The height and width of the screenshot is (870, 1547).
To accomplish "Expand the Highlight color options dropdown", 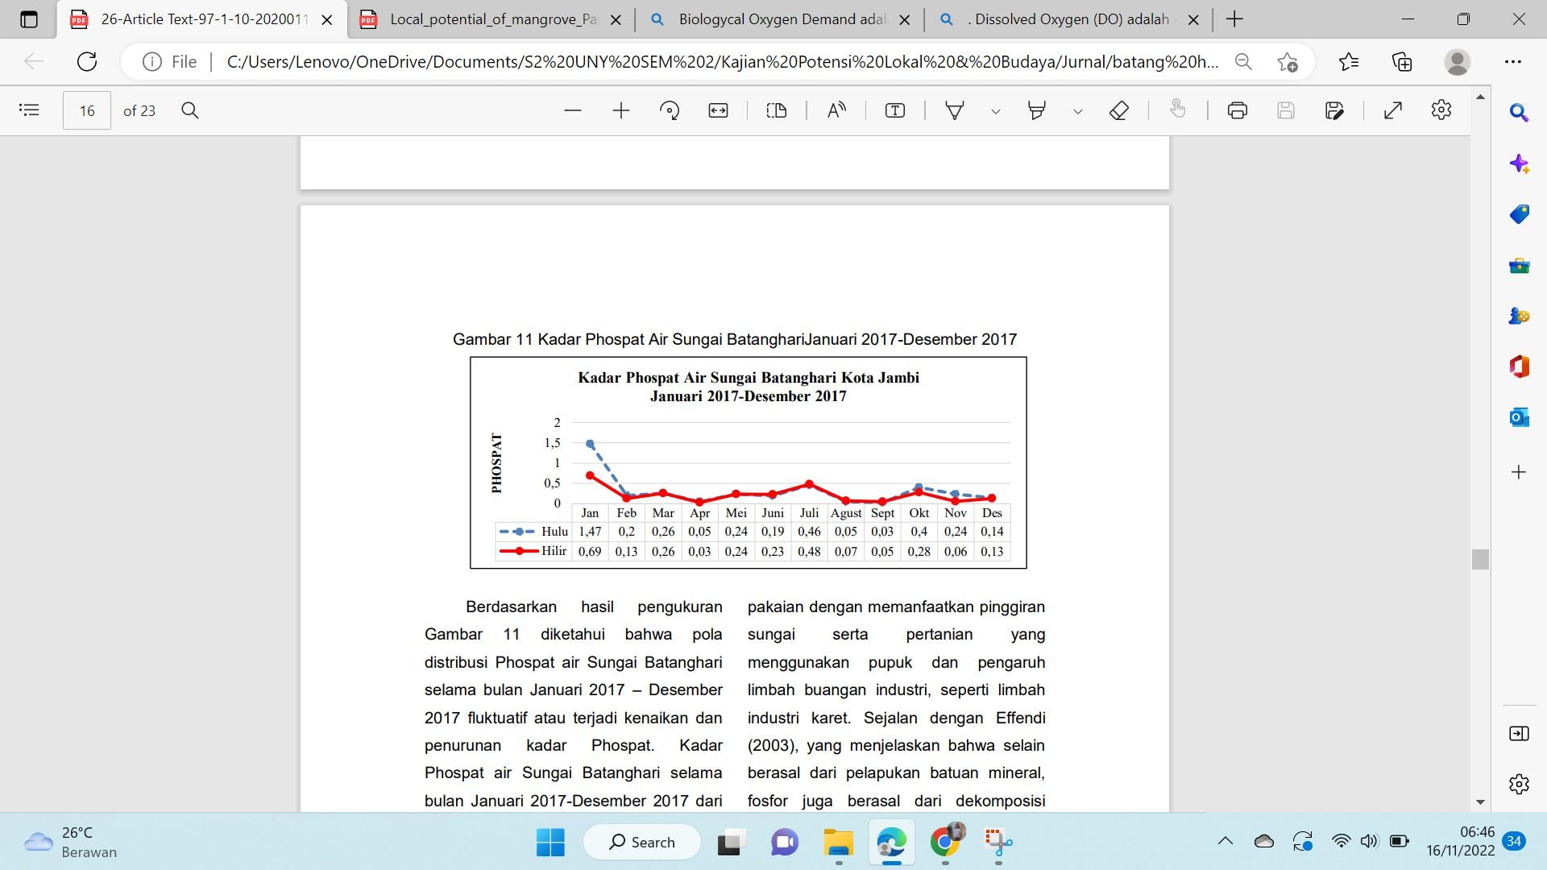I will pos(1078,111).
